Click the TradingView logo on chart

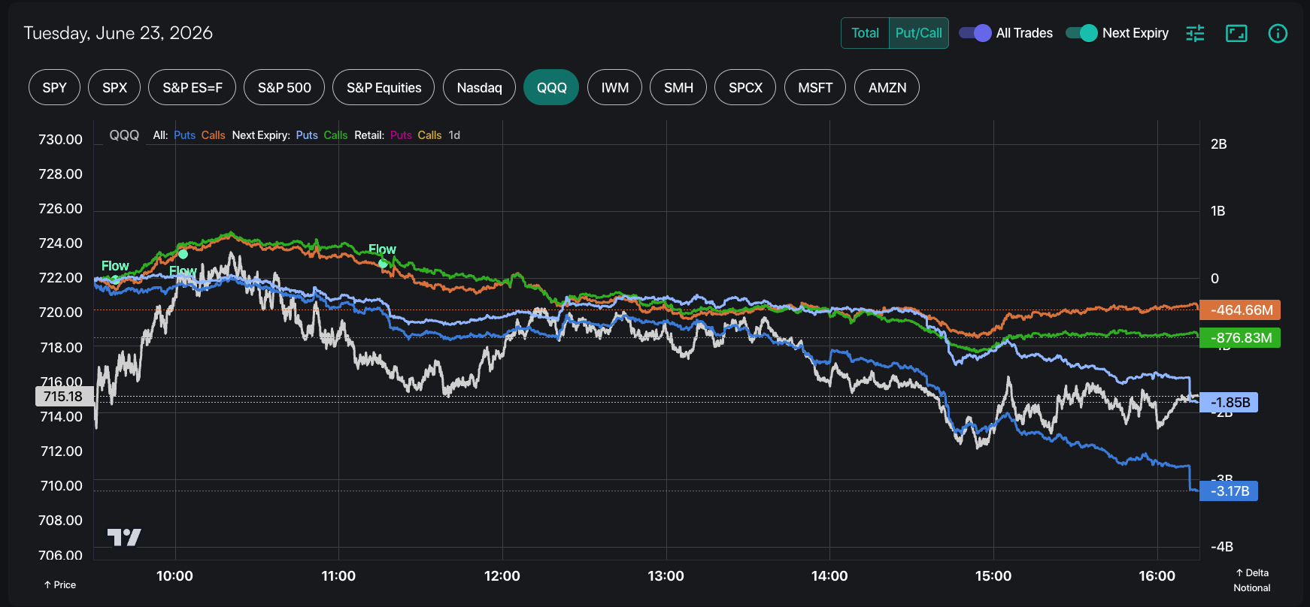(124, 537)
